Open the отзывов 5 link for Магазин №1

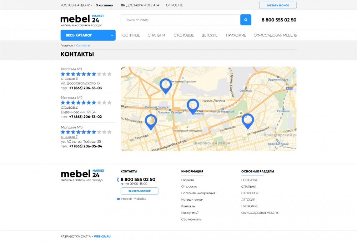click(x=69, y=79)
